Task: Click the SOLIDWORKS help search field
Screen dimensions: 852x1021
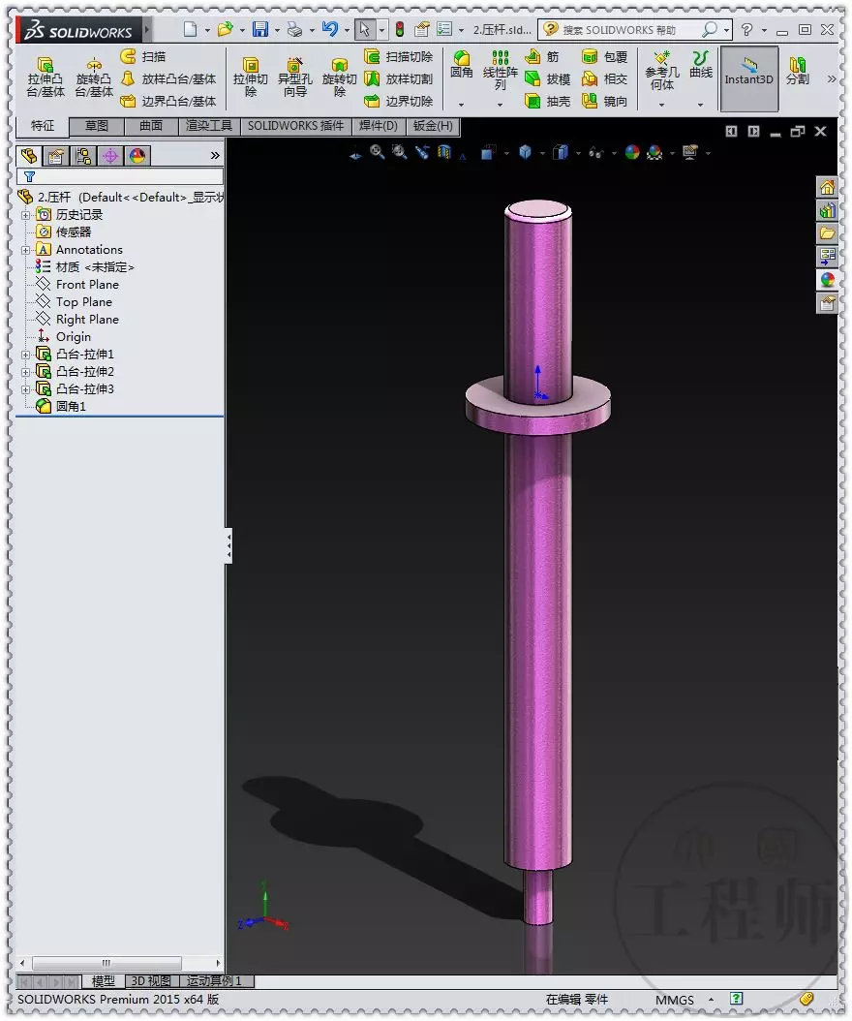Action: click(628, 30)
